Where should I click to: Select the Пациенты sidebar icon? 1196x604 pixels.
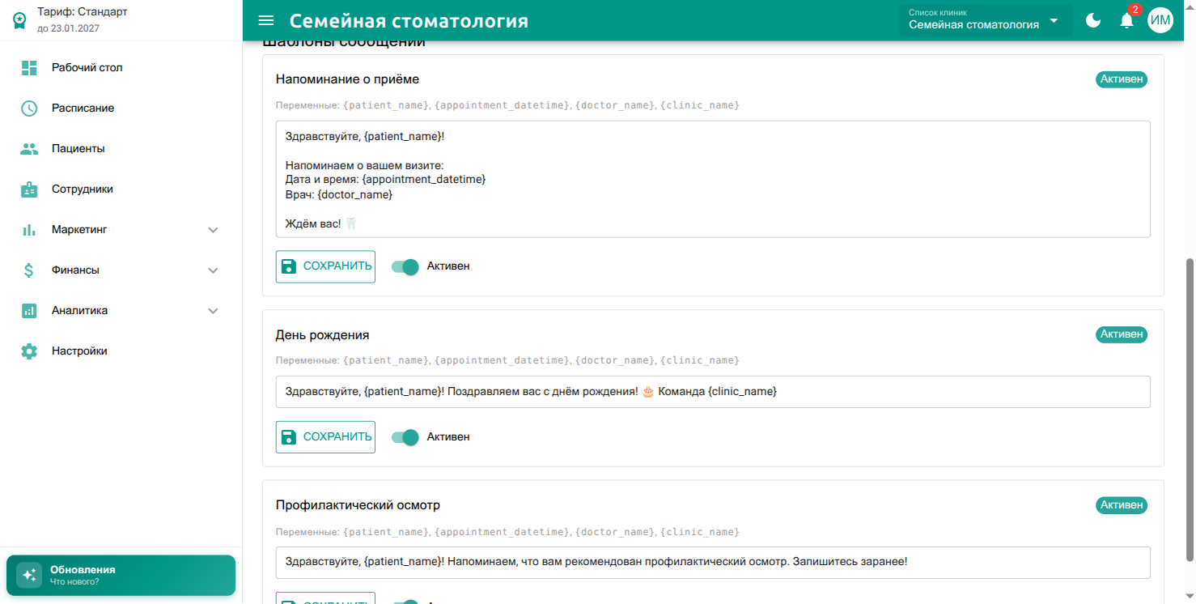pos(29,148)
